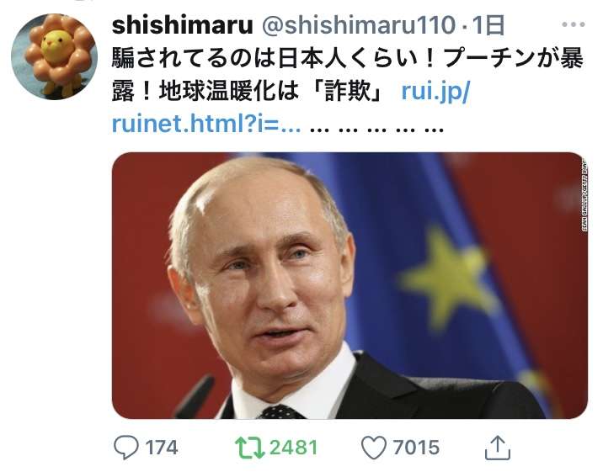Viewport: 603px width, 472px height.
Task: Click the 7015 likes count
Action: [416, 448]
